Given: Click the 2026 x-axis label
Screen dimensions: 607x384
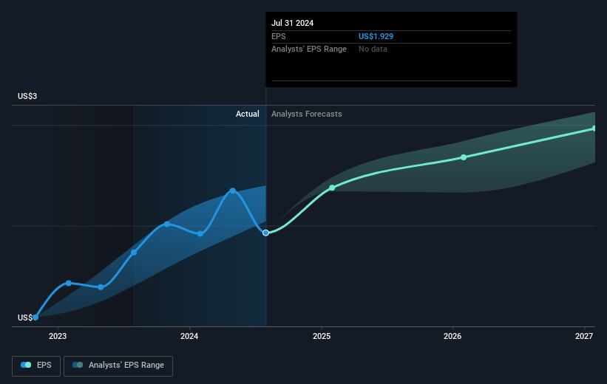Looking at the screenshot, I should pos(452,336).
